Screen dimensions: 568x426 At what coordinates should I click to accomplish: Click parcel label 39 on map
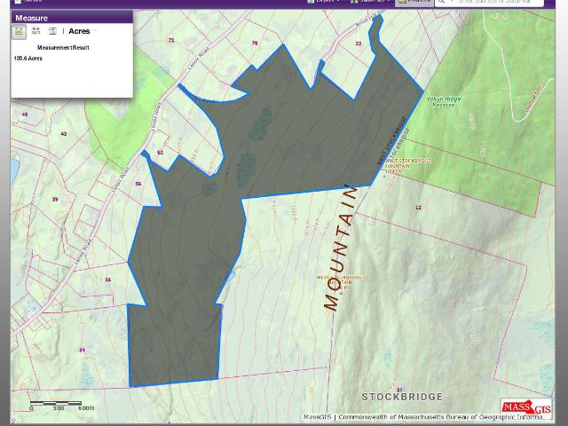pyautogui.click(x=55, y=199)
